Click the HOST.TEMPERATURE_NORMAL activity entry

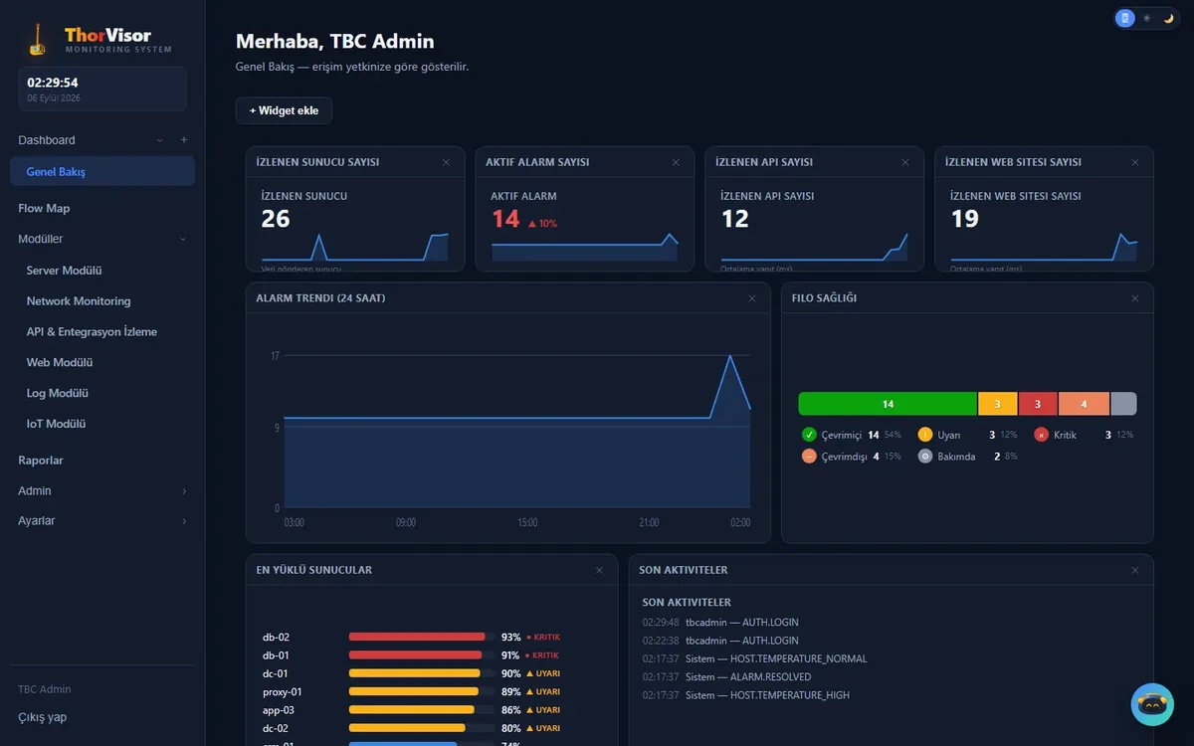pyautogui.click(x=754, y=658)
